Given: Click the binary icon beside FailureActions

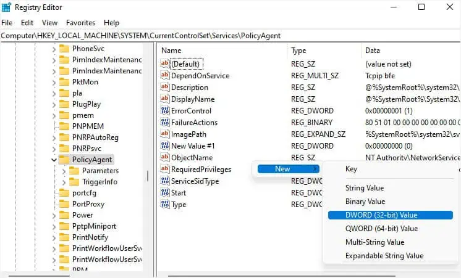Looking at the screenshot, I should pyautogui.click(x=164, y=123).
